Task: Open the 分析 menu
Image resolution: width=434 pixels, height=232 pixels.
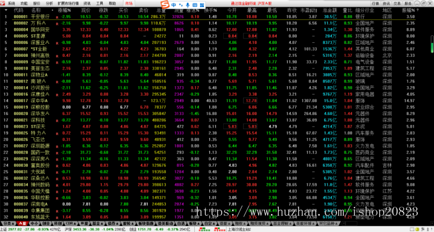Action: (x=49, y=3)
